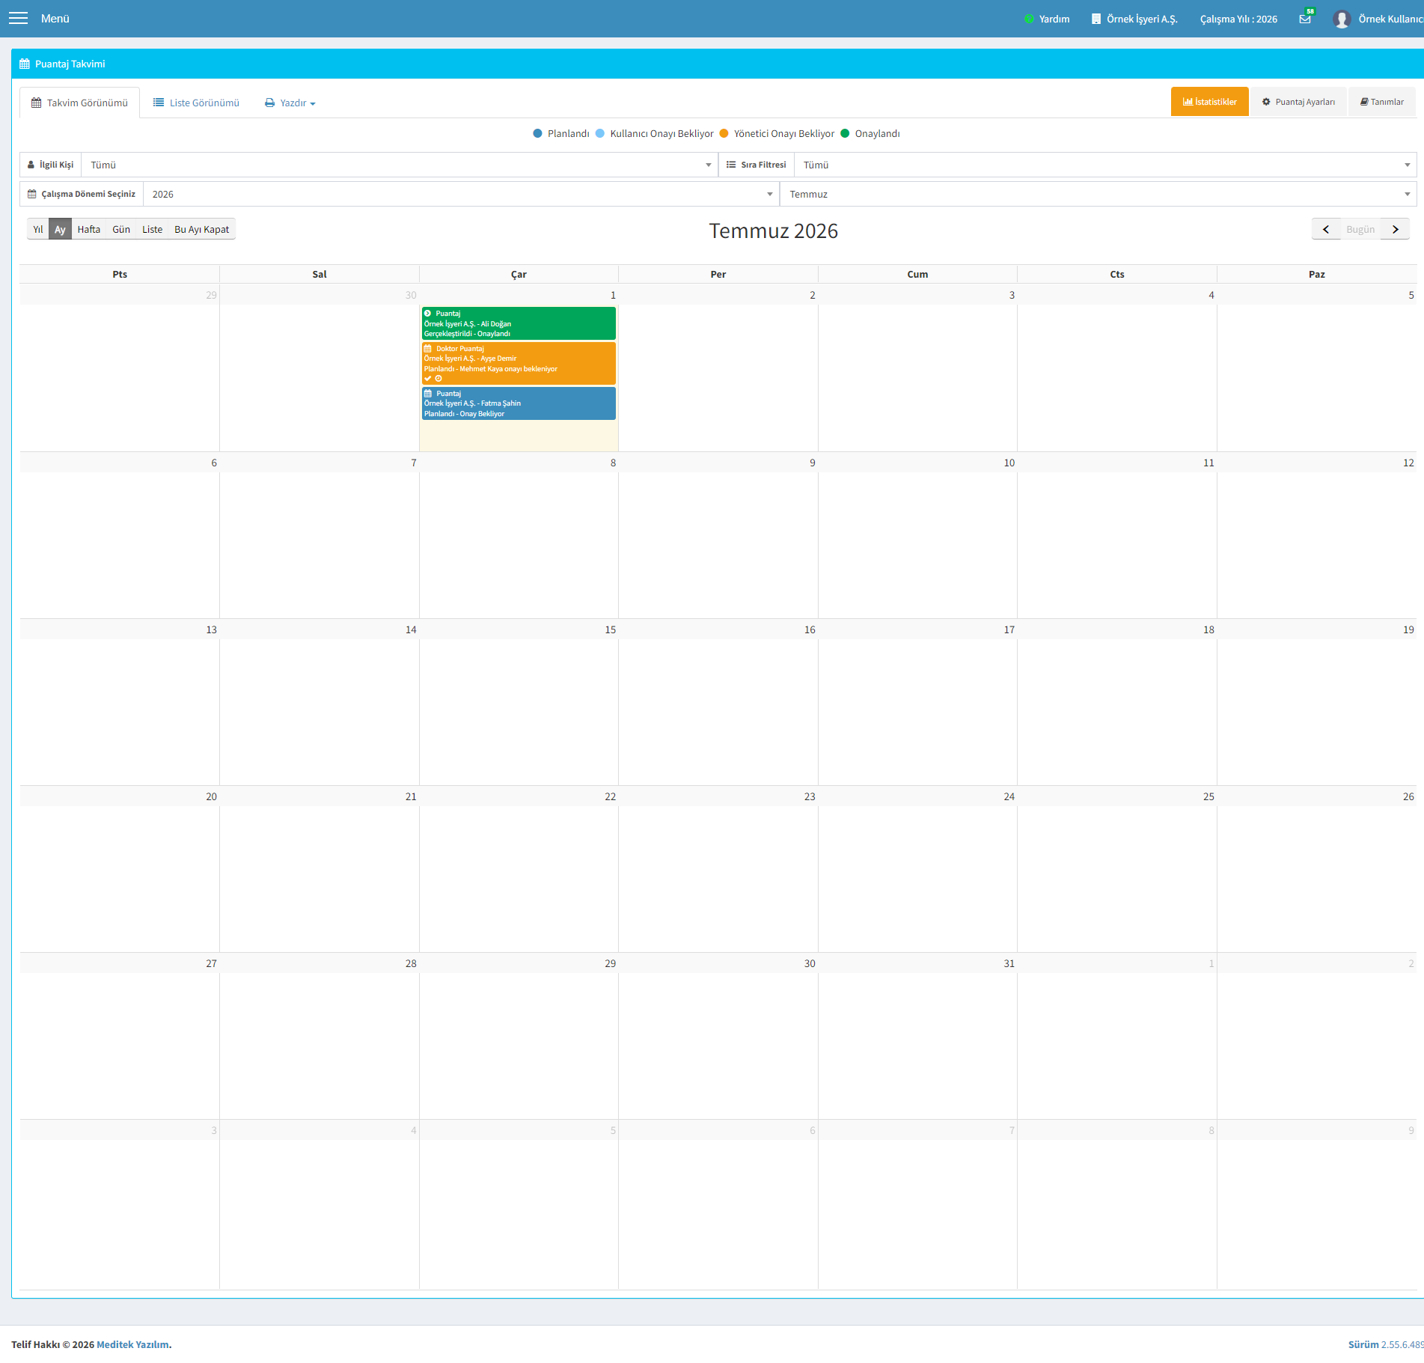Go to next month arrow
Image resolution: width=1424 pixels, height=1363 pixels.
point(1396,229)
